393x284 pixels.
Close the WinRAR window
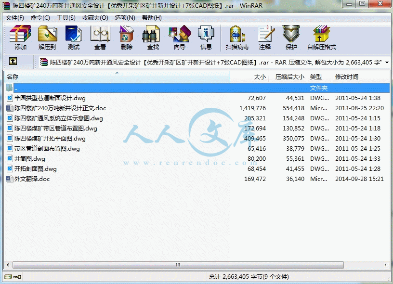(380, 4)
